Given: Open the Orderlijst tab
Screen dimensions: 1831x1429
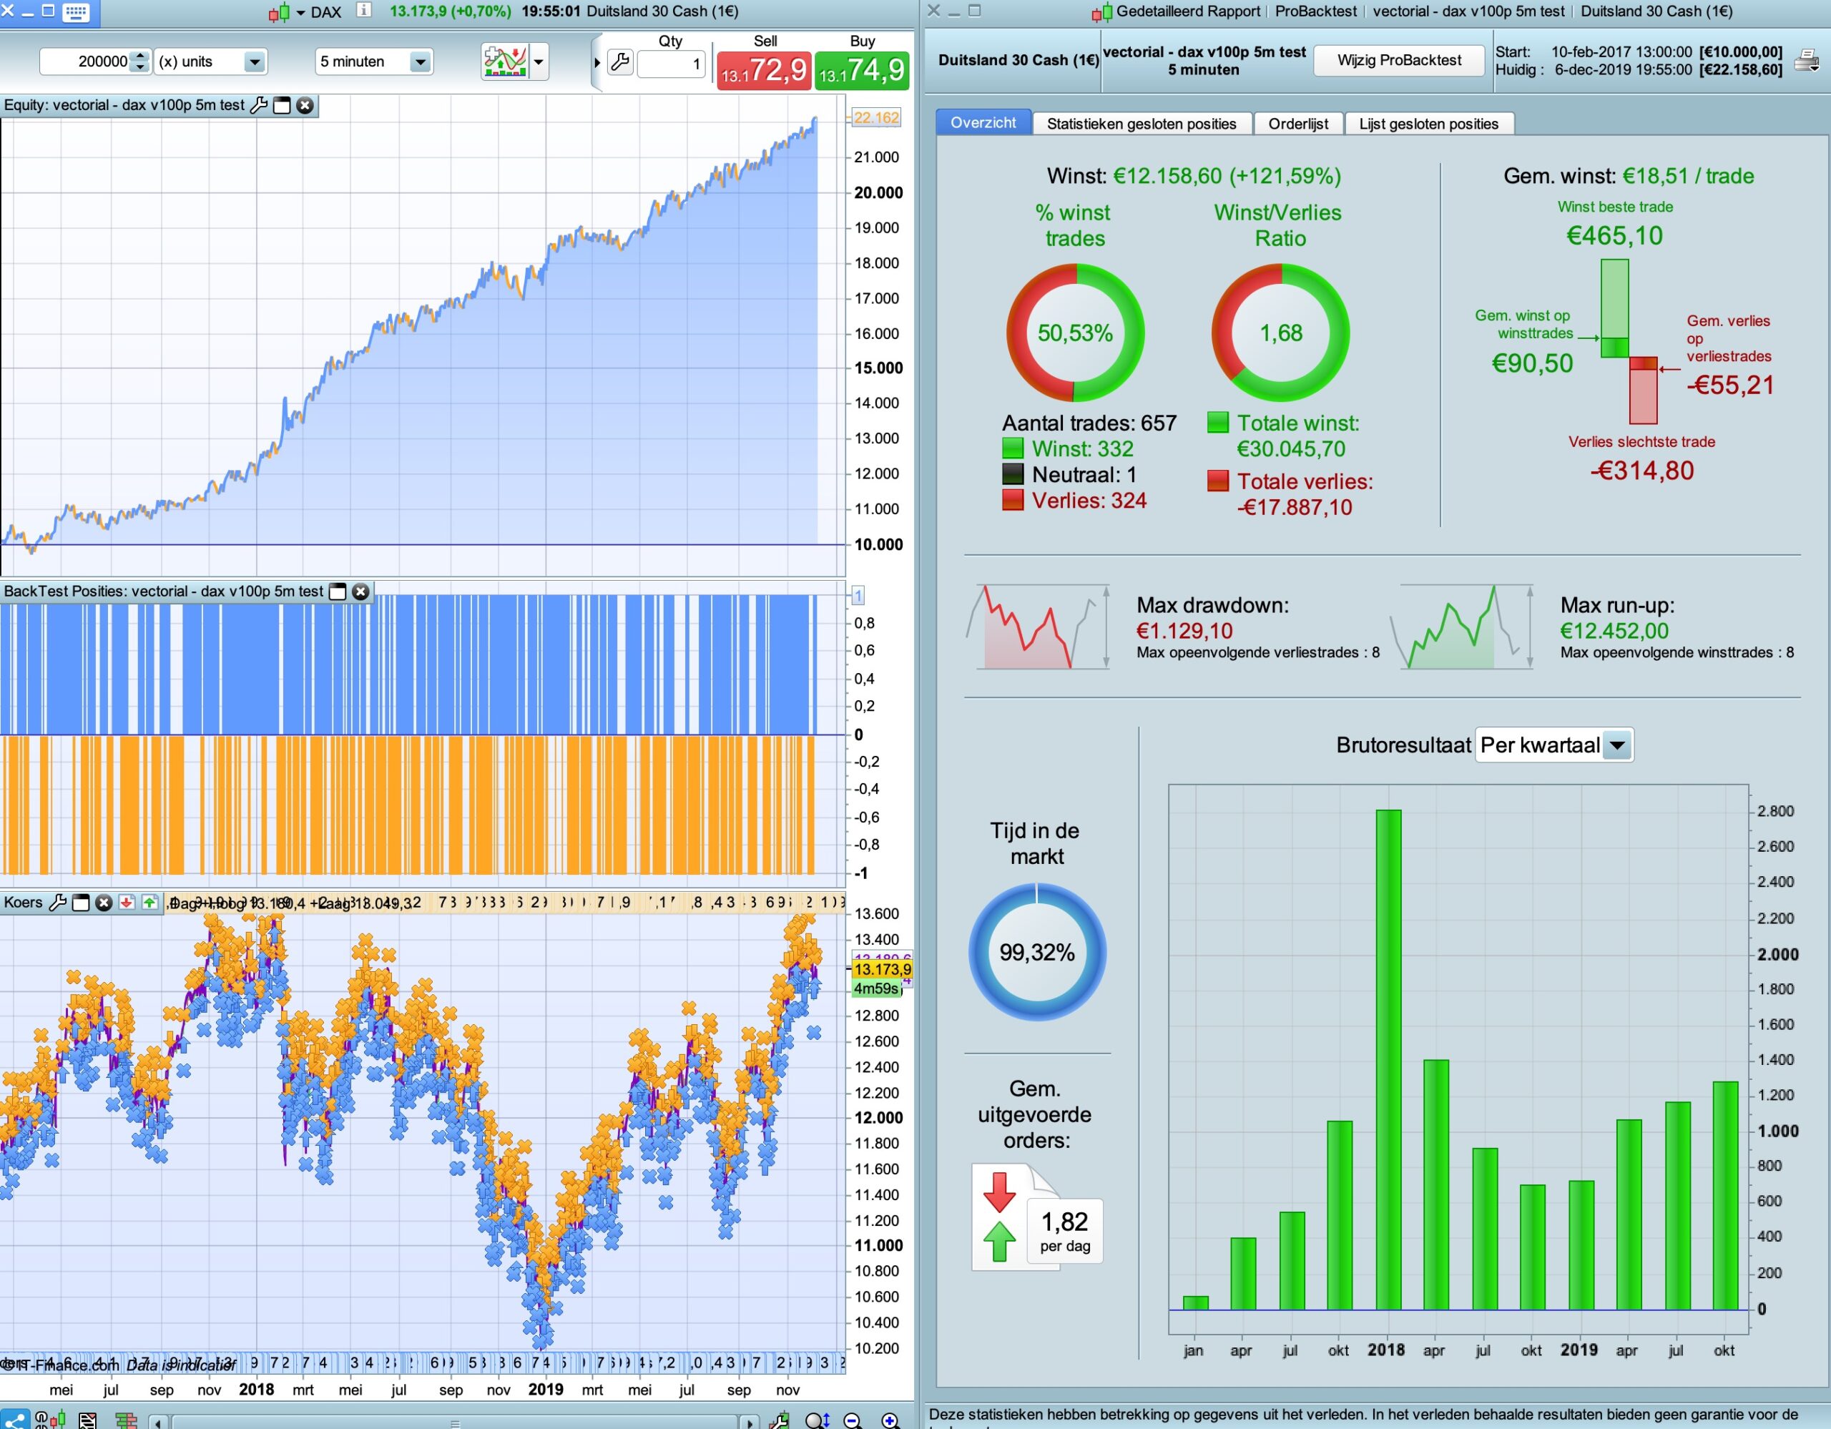Looking at the screenshot, I should [1297, 124].
